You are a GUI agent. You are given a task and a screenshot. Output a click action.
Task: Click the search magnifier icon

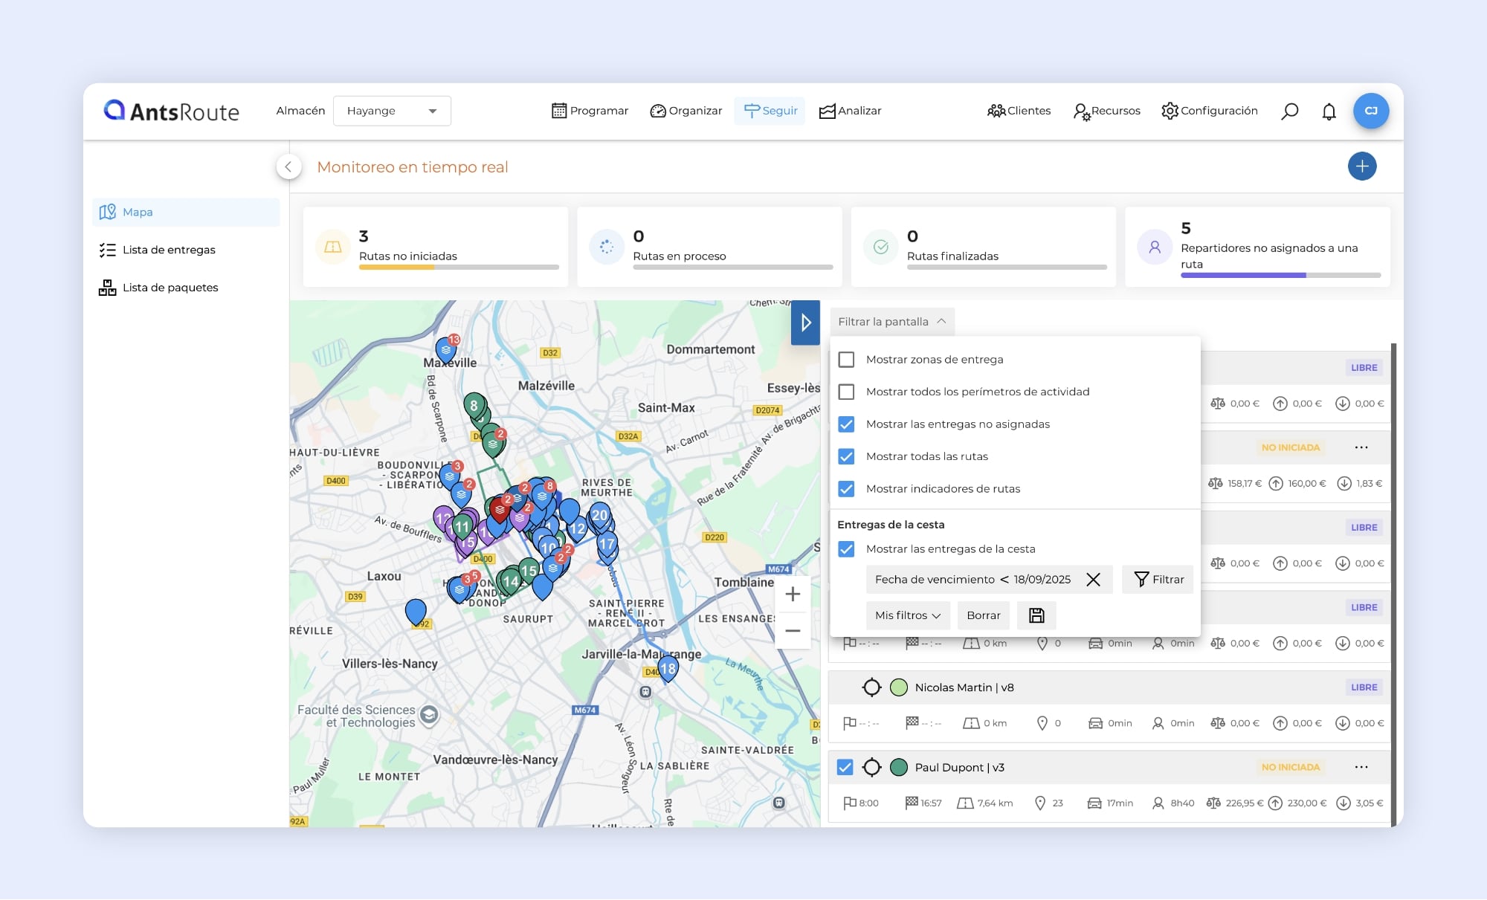(x=1290, y=111)
